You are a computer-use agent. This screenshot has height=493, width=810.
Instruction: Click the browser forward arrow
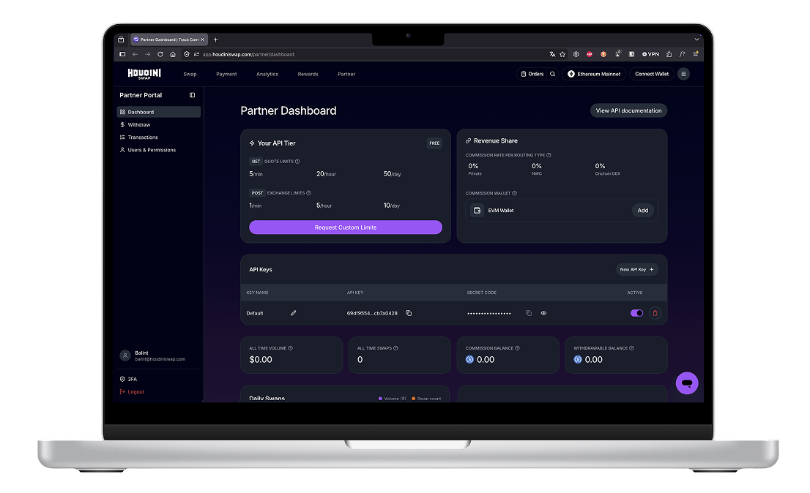click(148, 54)
